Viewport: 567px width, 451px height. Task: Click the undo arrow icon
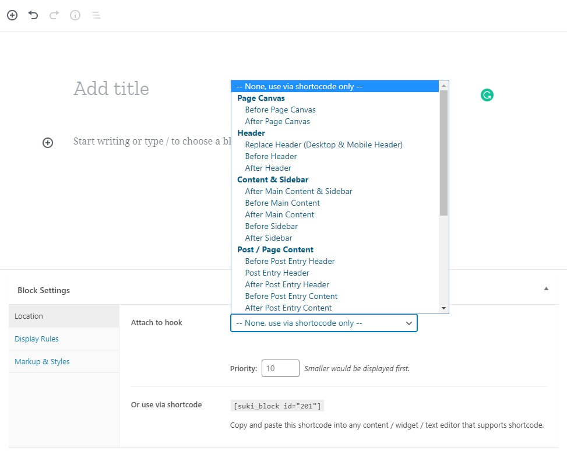33,15
